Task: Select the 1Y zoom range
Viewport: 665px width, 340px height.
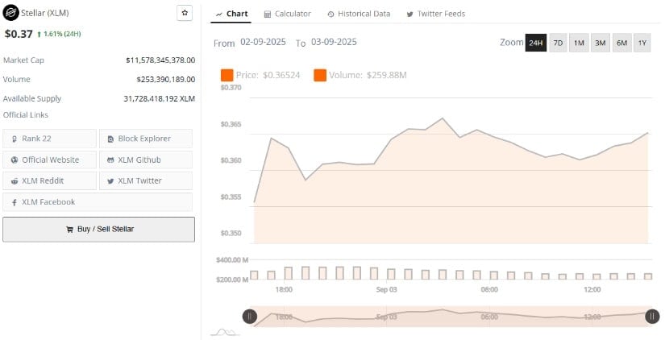Action: point(642,43)
